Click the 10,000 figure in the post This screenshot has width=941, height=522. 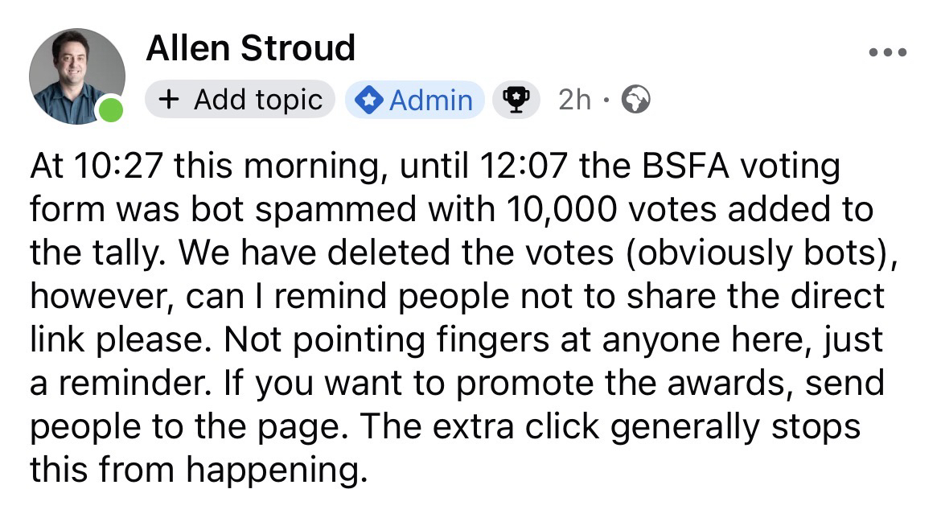562,210
